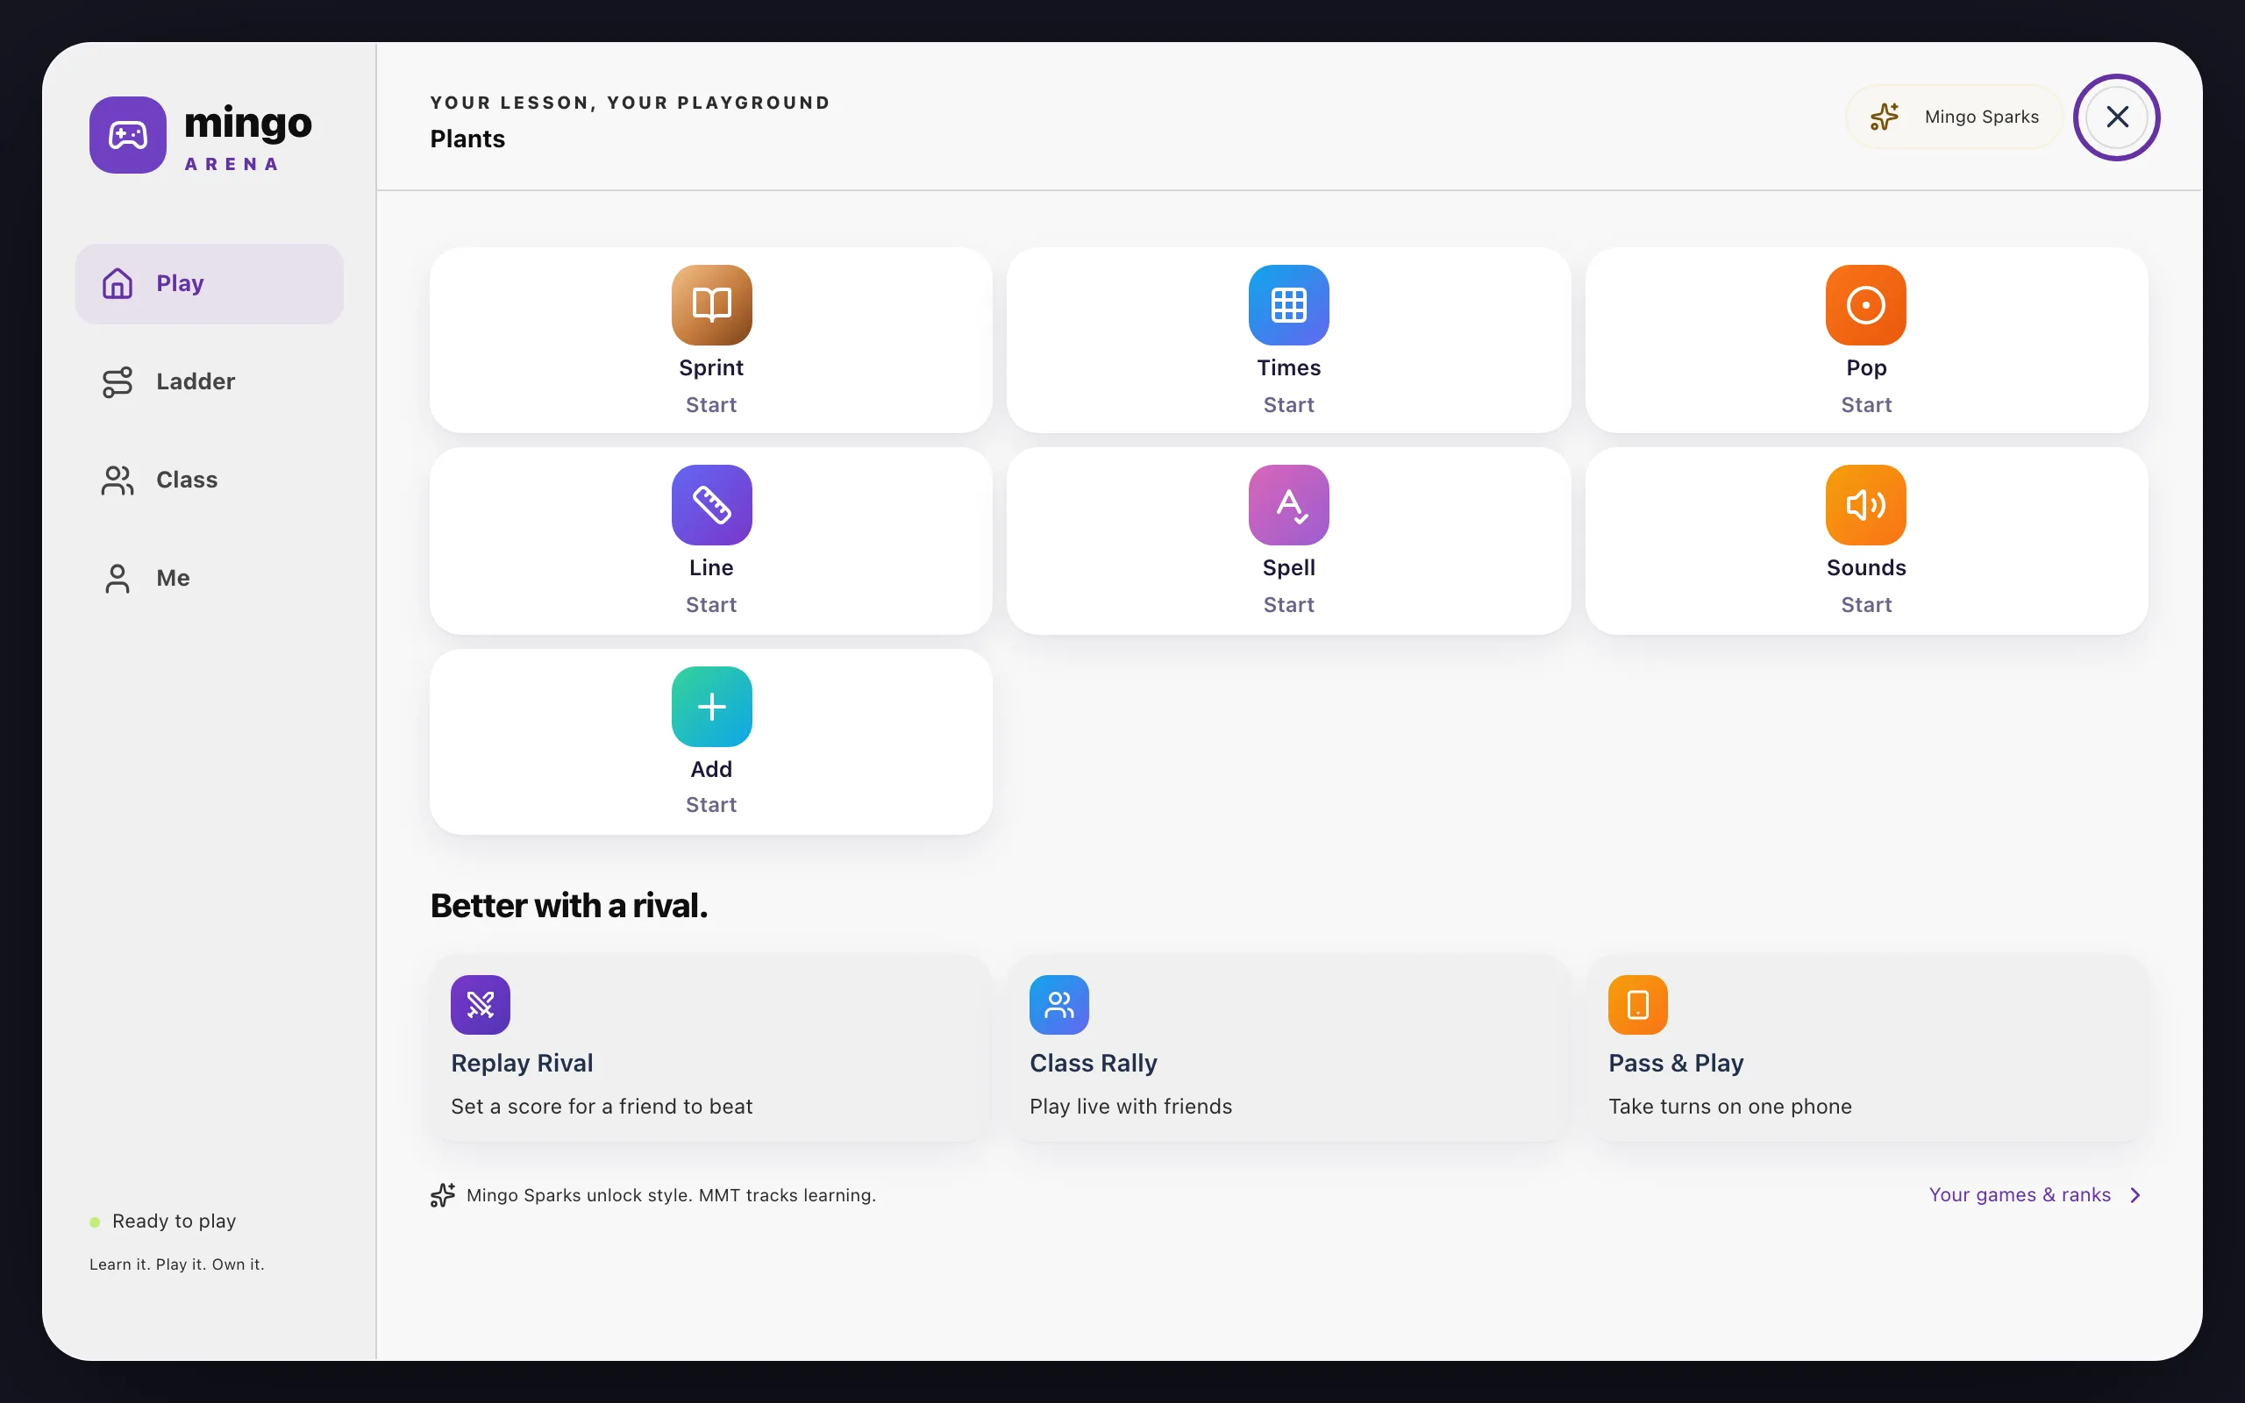This screenshot has height=1403, width=2245.
Task: Follow the Your games & ranks link
Action: [2020, 1194]
